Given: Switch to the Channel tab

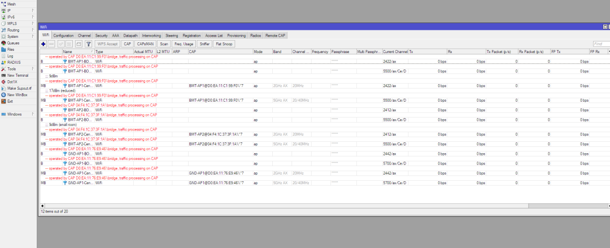Looking at the screenshot, I should [x=84, y=36].
